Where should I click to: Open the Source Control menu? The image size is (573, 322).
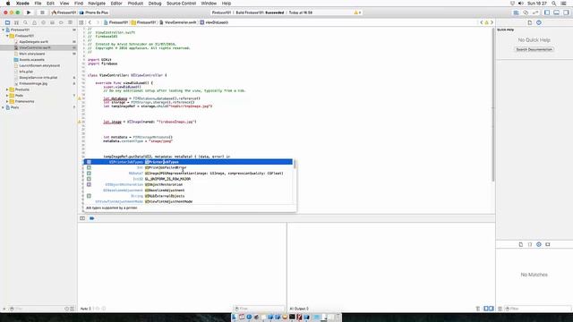click(x=181, y=4)
